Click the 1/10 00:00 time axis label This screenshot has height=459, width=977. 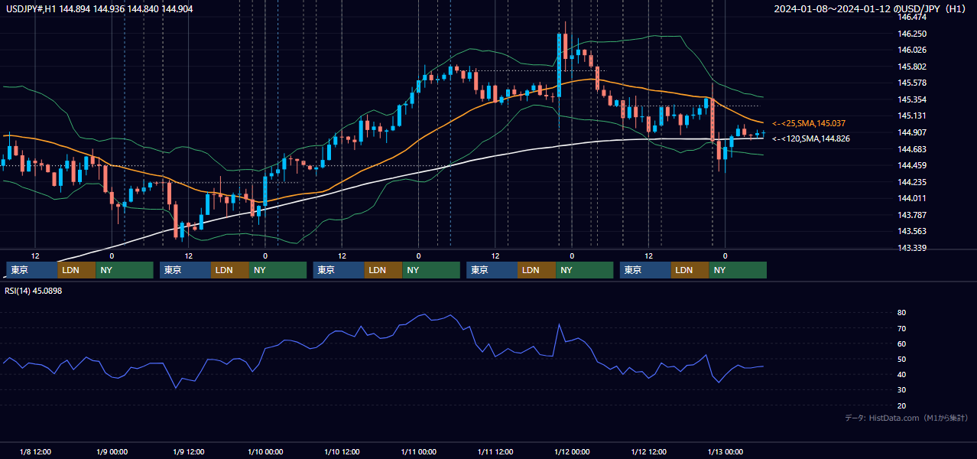tap(265, 451)
